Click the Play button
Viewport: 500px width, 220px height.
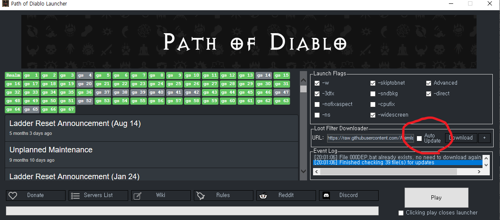pos(436,198)
